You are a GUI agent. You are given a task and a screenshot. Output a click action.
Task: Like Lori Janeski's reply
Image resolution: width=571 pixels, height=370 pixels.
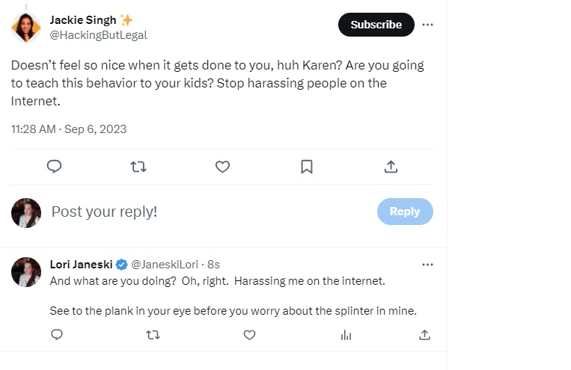(x=250, y=335)
